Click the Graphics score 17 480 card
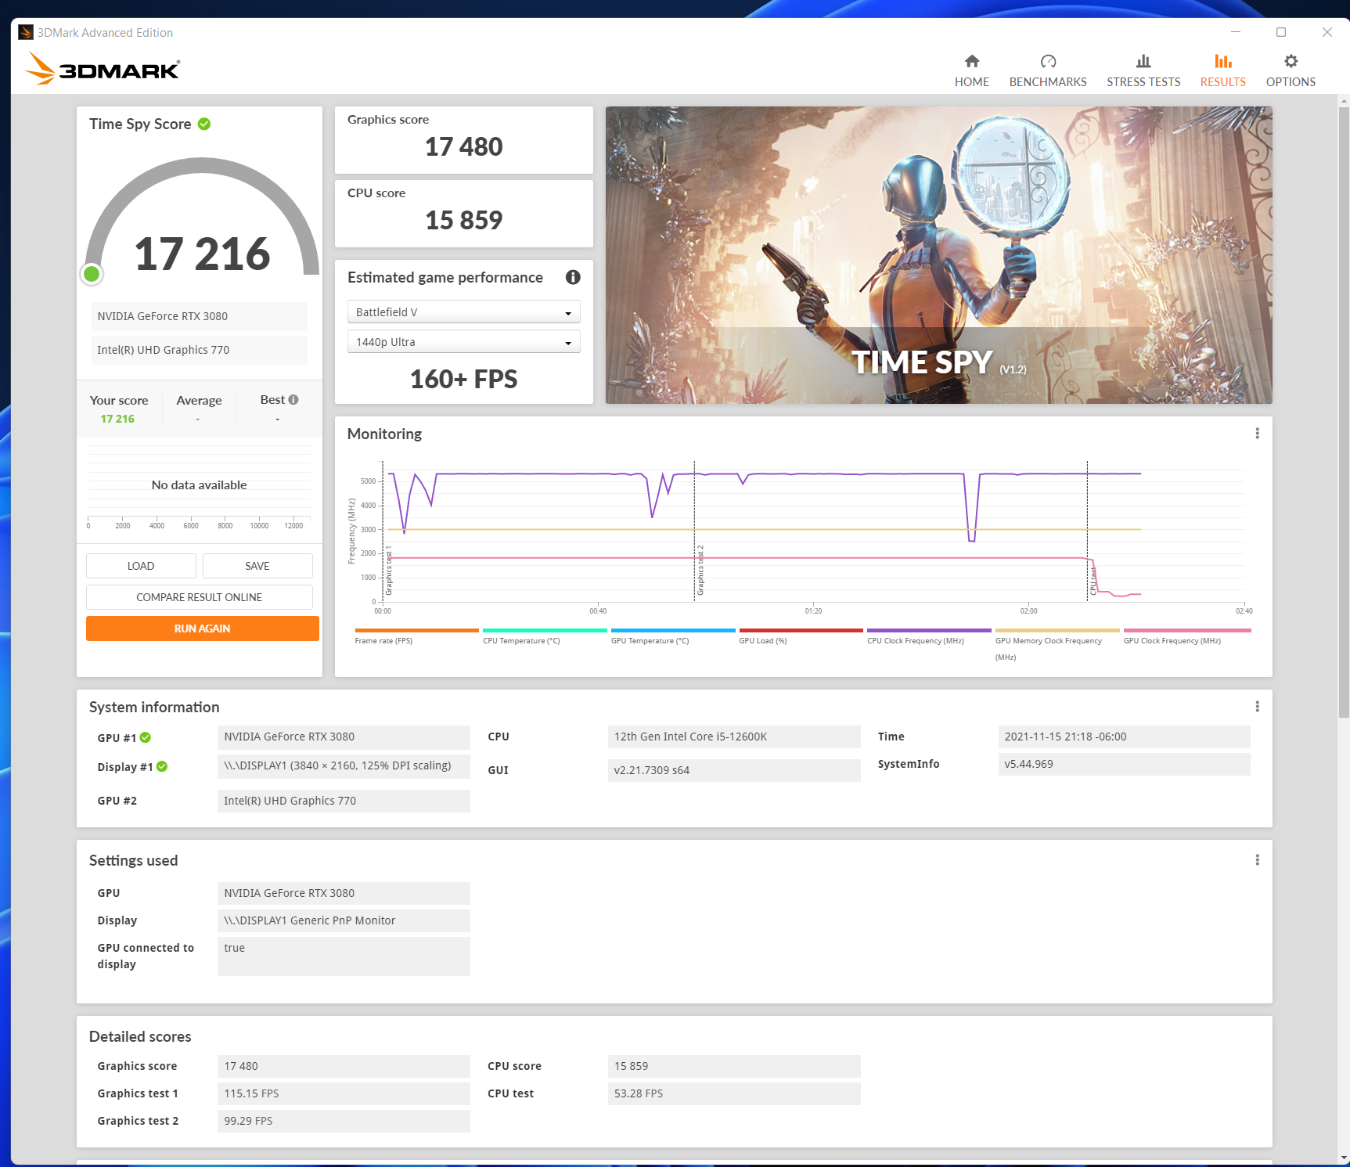This screenshot has width=1350, height=1167. (463, 140)
